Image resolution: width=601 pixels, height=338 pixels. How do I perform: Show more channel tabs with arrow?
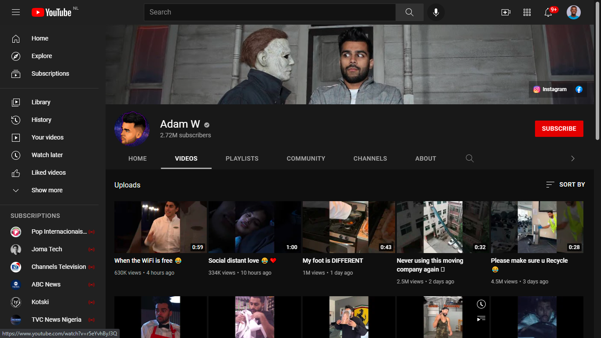point(573,158)
